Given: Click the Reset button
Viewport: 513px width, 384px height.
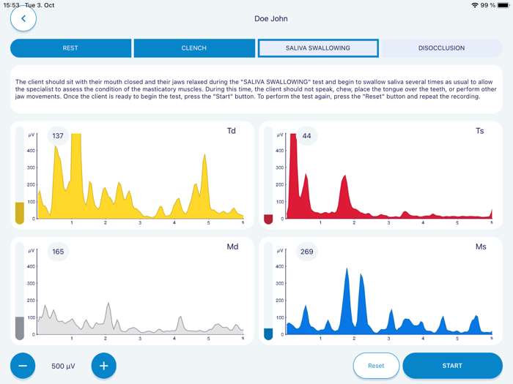Looking at the screenshot, I should pos(376,366).
